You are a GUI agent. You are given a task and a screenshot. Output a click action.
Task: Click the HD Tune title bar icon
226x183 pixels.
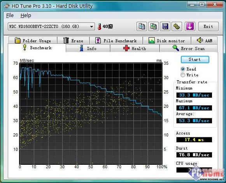click(7, 6)
